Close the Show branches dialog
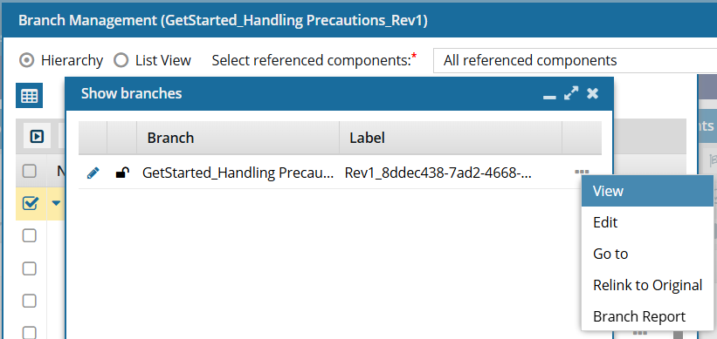717x339 pixels. pos(593,93)
